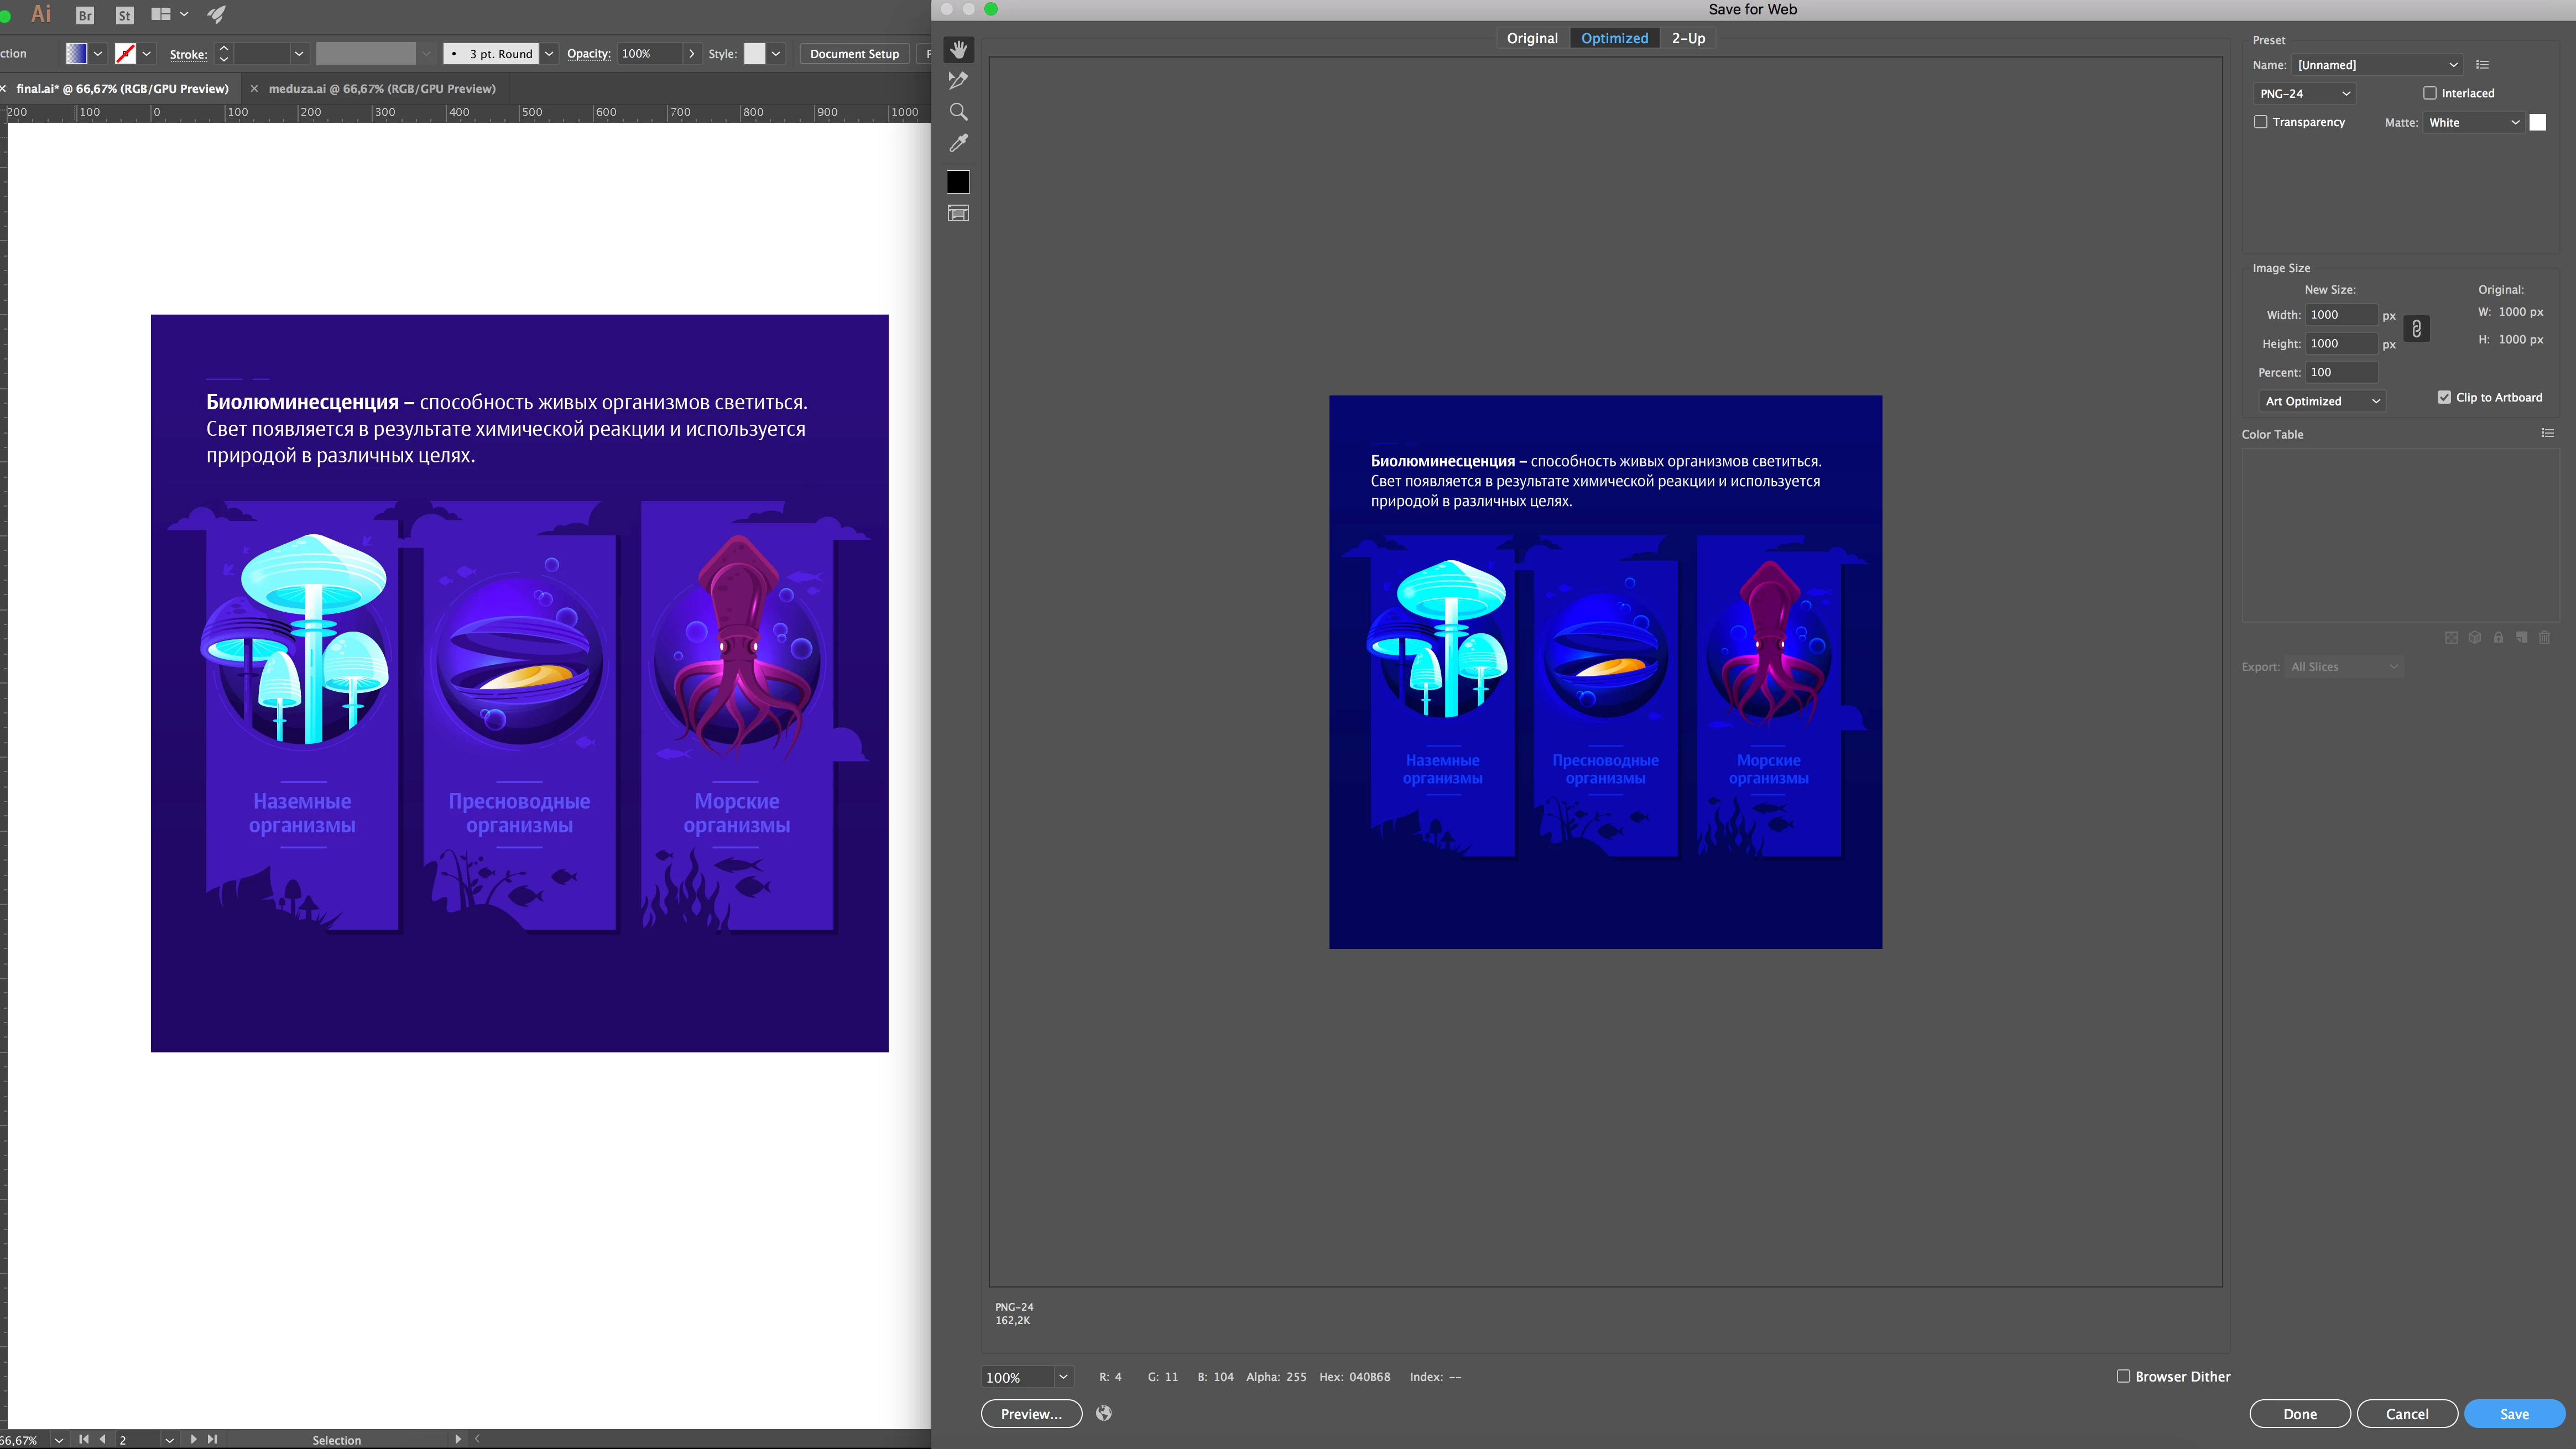Enable the Interlaced checkbox

2430,93
